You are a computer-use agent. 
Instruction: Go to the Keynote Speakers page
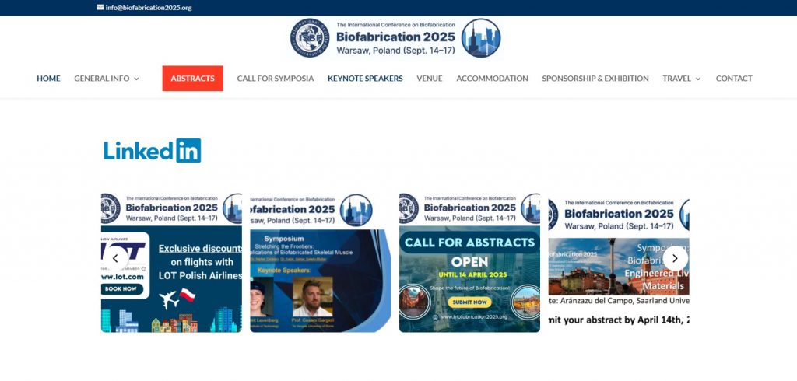tap(365, 79)
